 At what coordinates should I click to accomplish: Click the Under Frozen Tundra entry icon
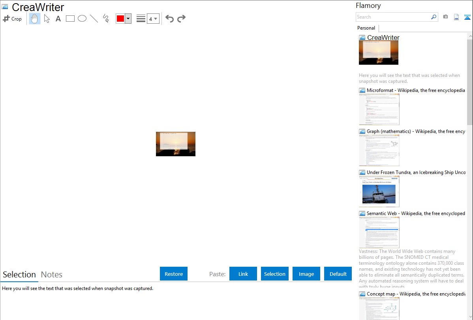(x=362, y=172)
